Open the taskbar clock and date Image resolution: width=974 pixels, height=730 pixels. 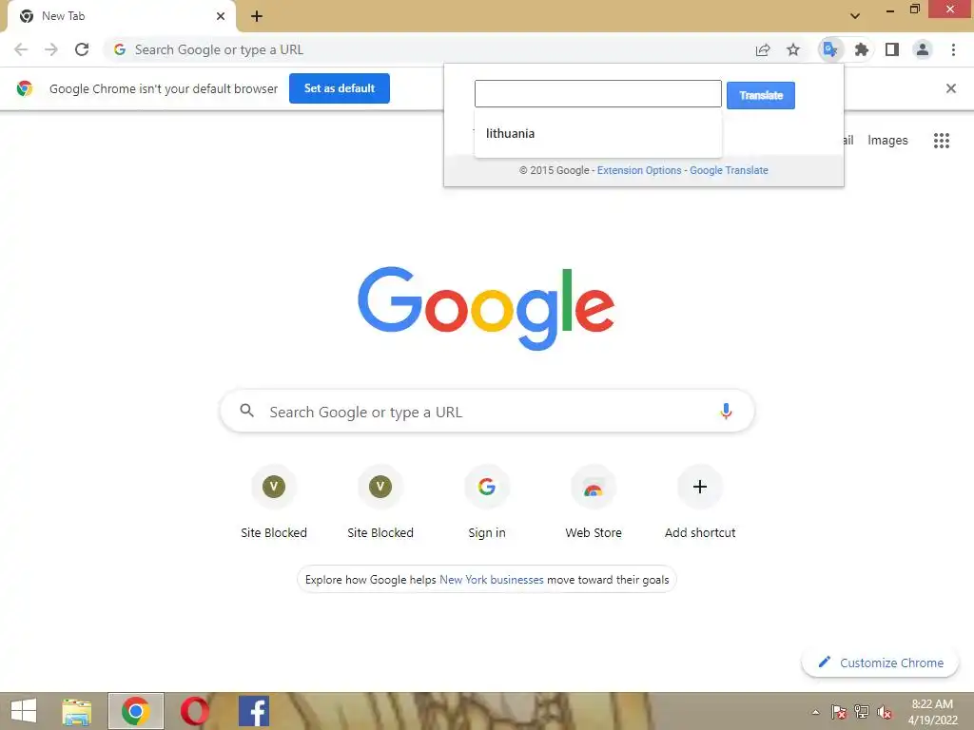click(932, 711)
